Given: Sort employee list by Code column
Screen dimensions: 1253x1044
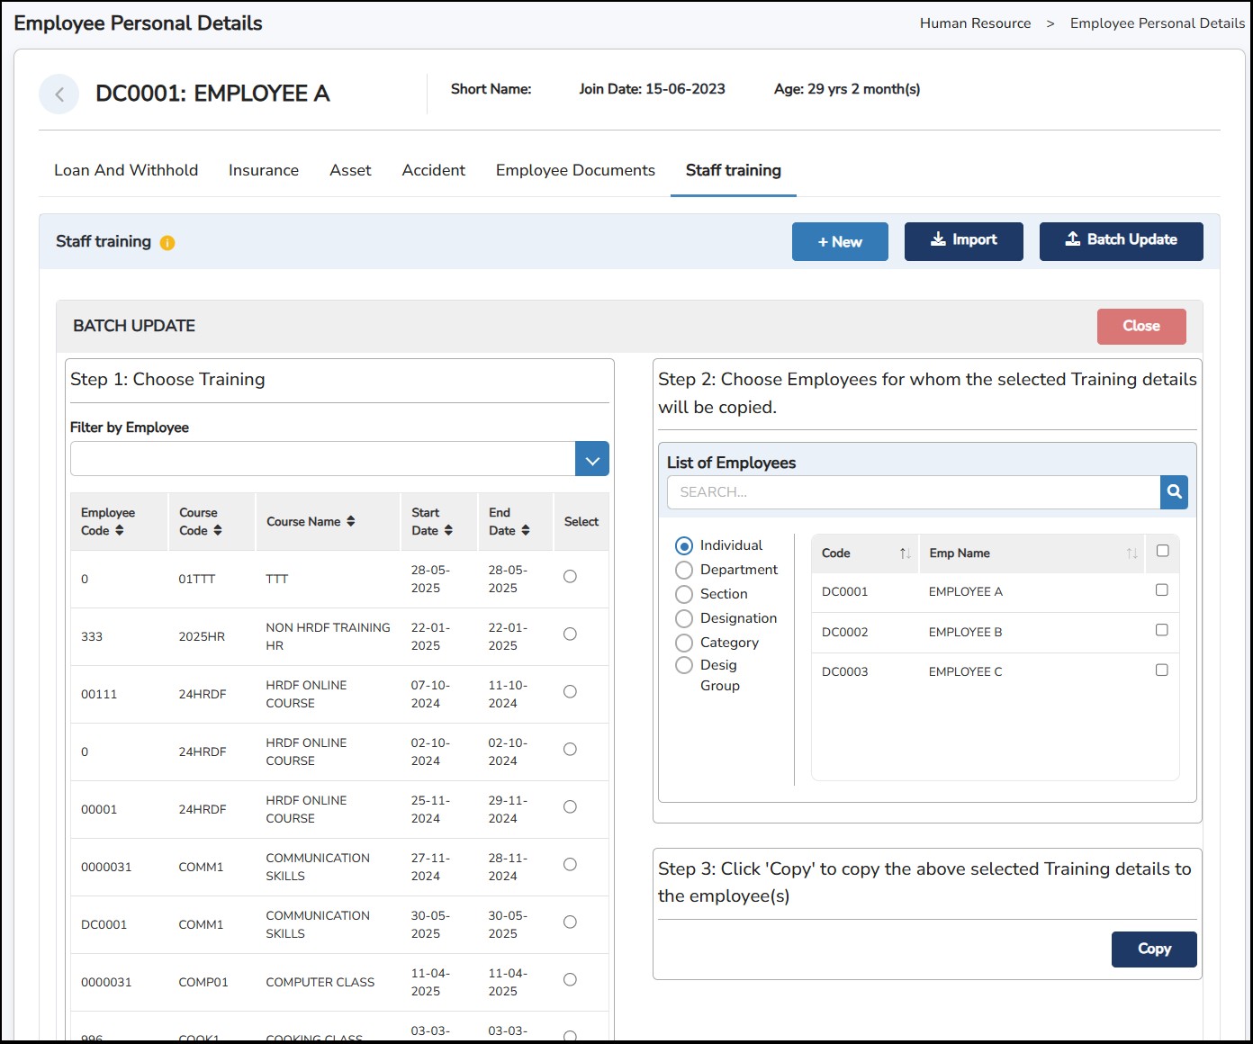Looking at the screenshot, I should [x=905, y=553].
